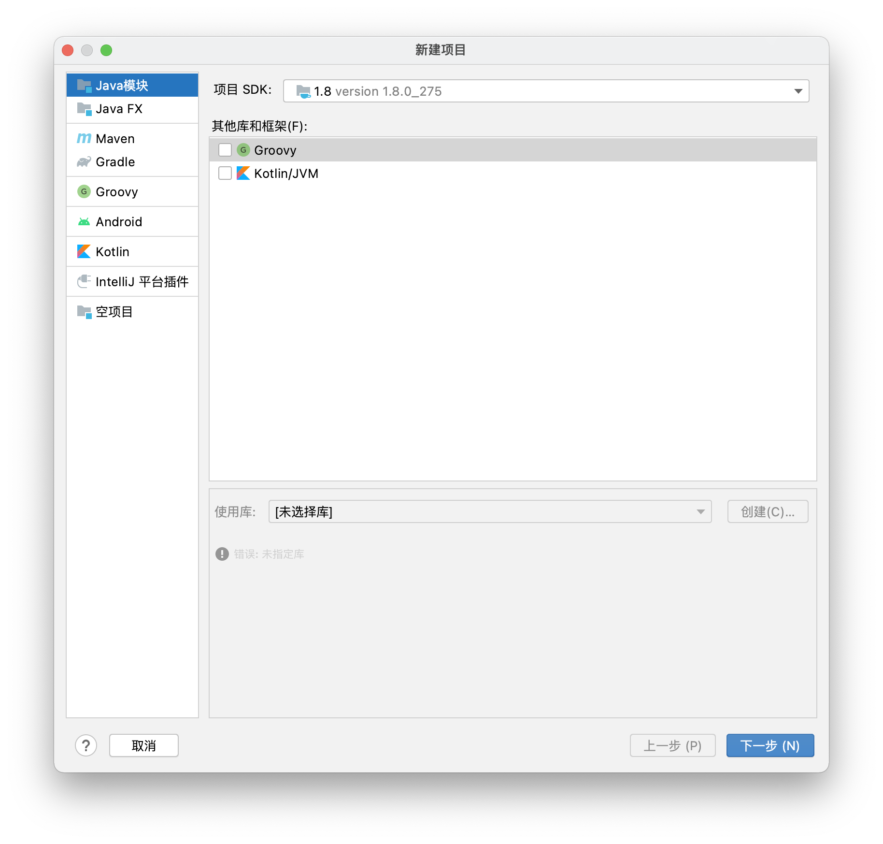Image resolution: width=883 pixels, height=844 pixels.
Task: Select the Groovy row text in frameworks
Action: point(275,150)
